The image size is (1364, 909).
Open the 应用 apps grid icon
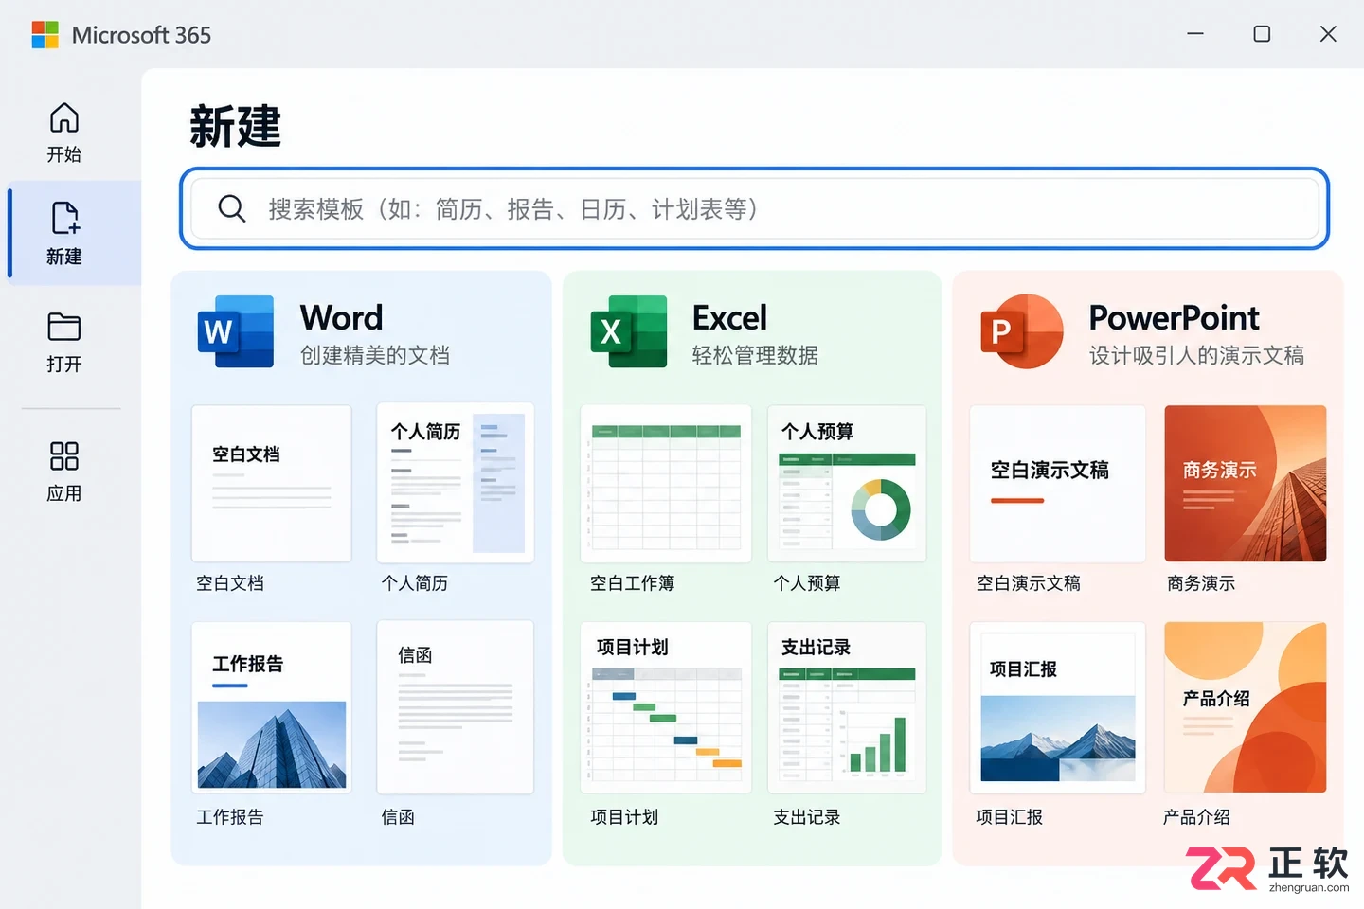click(64, 455)
